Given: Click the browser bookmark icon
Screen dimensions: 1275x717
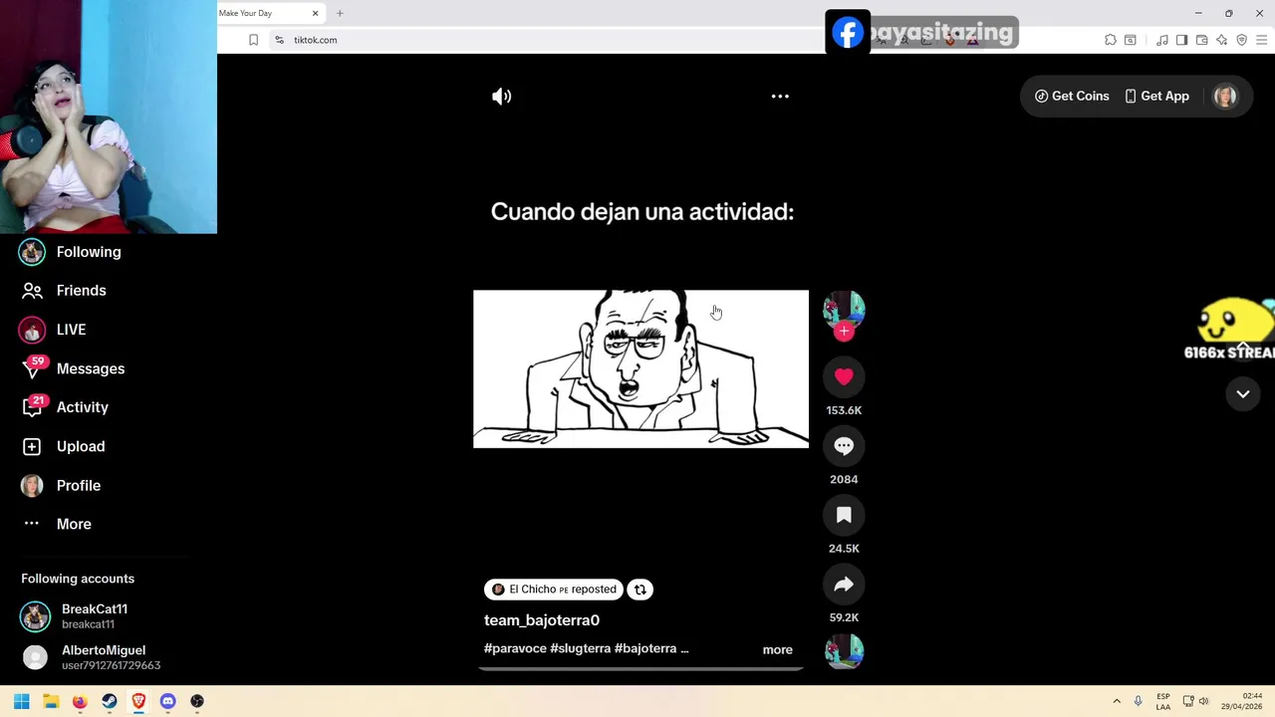Looking at the screenshot, I should click(253, 40).
